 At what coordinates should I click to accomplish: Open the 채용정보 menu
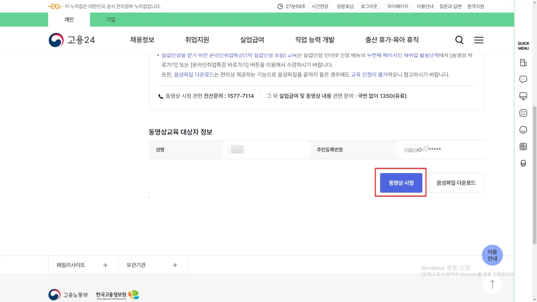click(142, 40)
